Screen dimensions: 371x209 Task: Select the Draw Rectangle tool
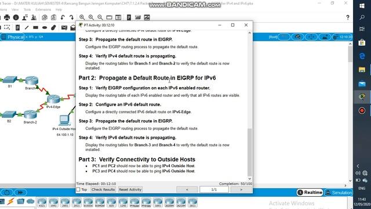click(x=35, y=27)
